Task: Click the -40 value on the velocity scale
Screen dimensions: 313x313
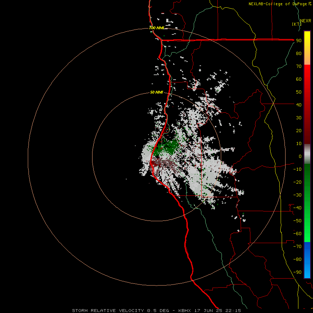Action: (297, 208)
